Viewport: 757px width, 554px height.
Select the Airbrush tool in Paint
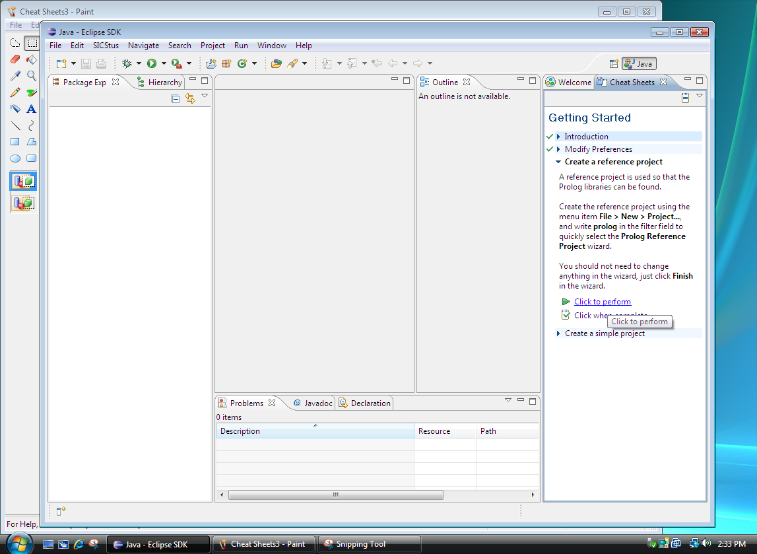coord(15,109)
